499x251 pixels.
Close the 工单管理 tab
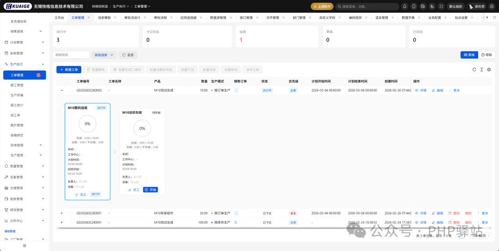click(89, 18)
